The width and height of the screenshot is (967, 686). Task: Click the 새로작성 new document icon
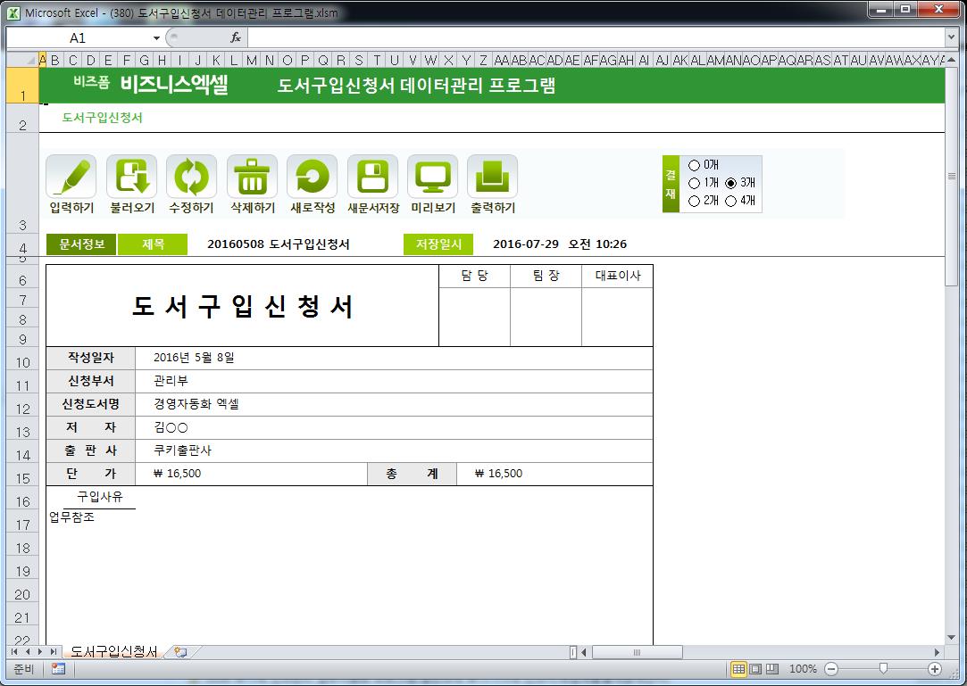point(313,177)
